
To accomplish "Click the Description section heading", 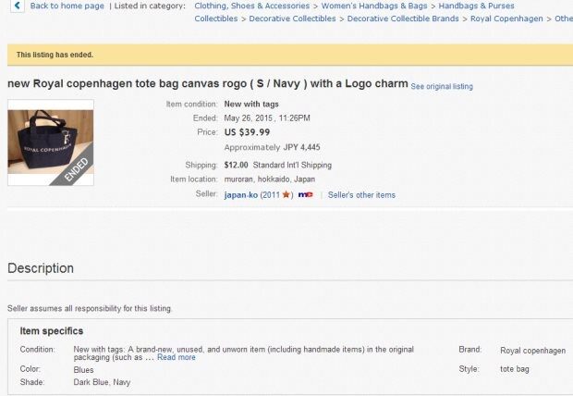I will tap(41, 268).
